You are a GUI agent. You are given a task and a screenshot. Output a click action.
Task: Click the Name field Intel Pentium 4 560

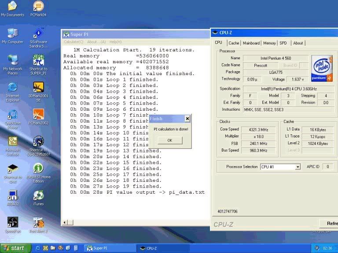pos(276,58)
